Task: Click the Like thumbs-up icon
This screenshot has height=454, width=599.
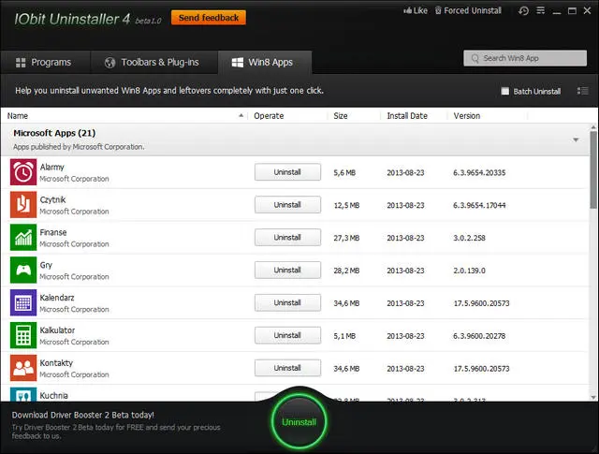Action: point(408,10)
